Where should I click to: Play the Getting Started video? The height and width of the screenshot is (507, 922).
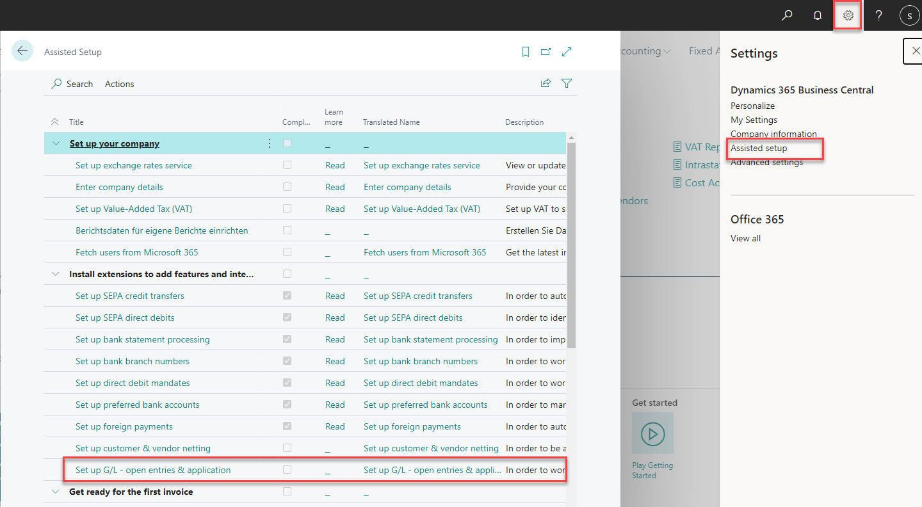coord(652,433)
